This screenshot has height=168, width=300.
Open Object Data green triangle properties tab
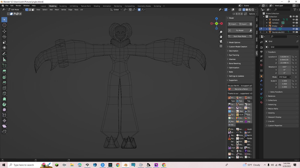coord(261,98)
